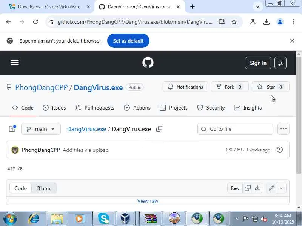
Task: Open PhongDangCPP profile link
Action: pyautogui.click(x=42, y=87)
